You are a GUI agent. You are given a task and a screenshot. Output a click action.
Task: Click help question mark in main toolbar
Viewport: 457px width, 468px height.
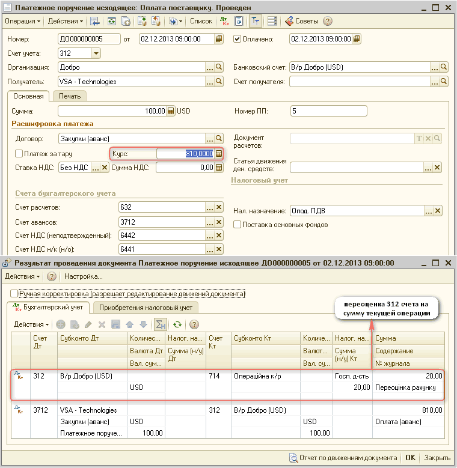(328, 21)
